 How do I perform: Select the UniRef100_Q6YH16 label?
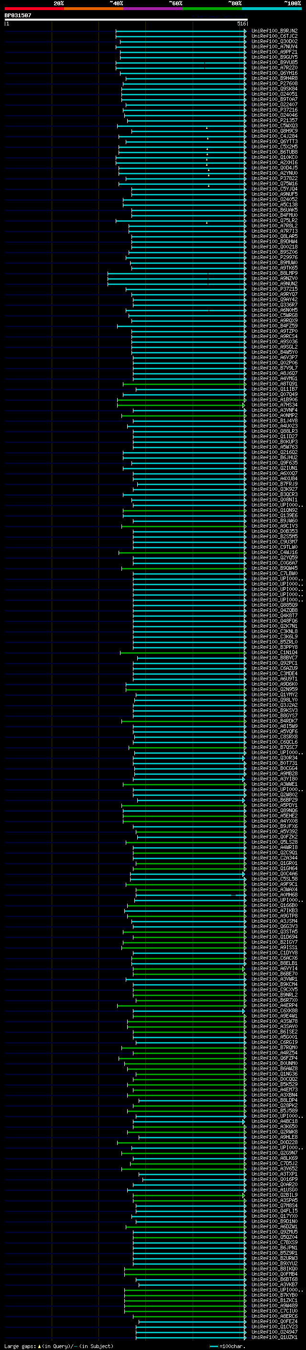click(x=274, y=73)
